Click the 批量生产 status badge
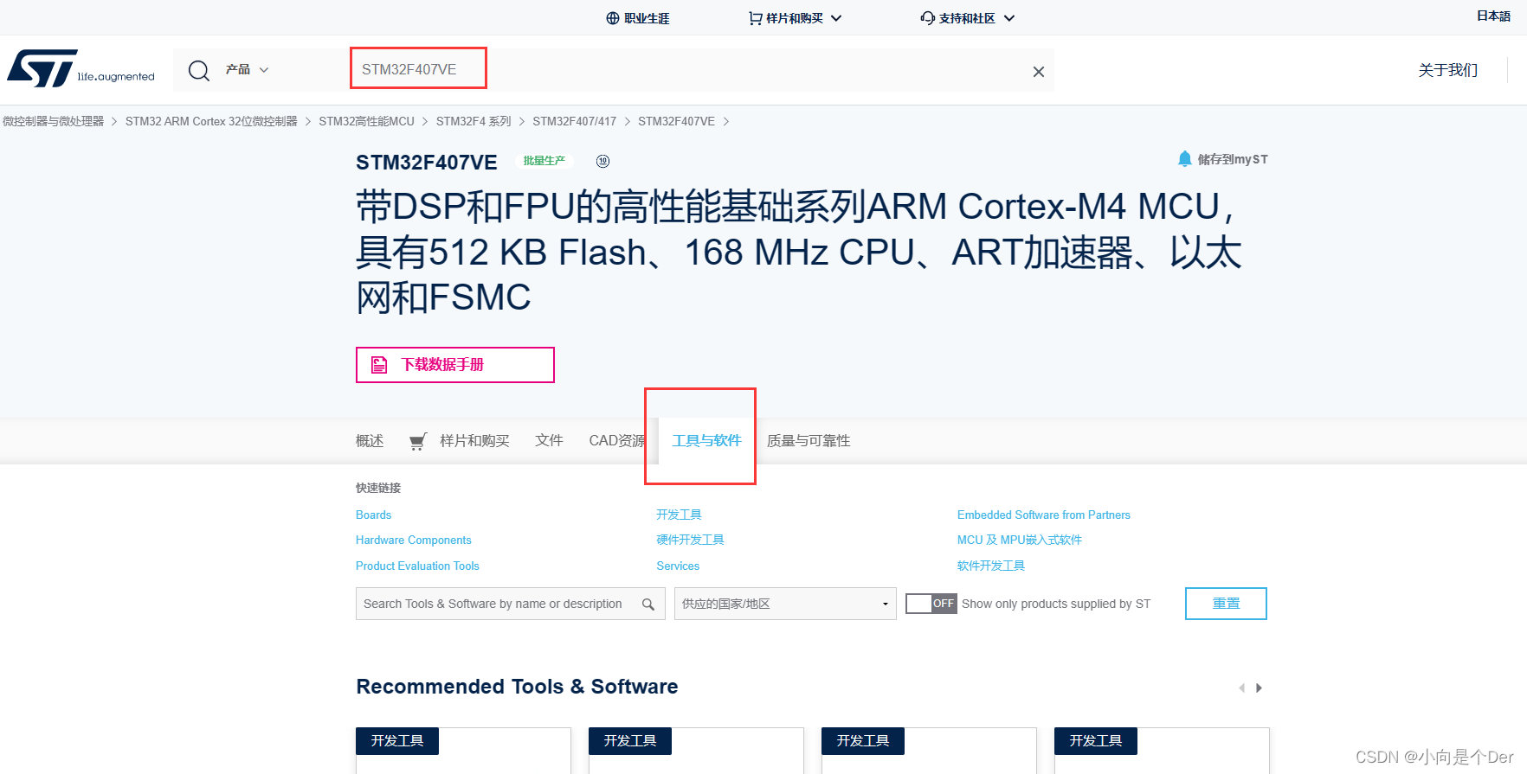The height and width of the screenshot is (774, 1527). [x=544, y=161]
